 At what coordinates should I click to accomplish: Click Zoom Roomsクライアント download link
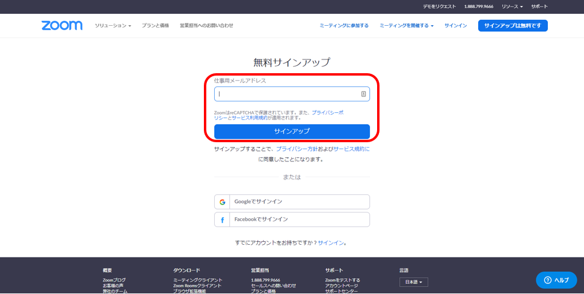coord(197,286)
